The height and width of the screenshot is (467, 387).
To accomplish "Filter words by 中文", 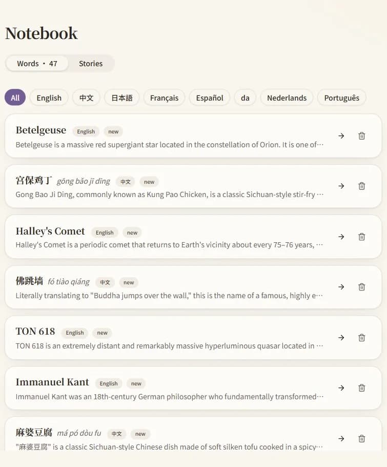I will [86, 98].
